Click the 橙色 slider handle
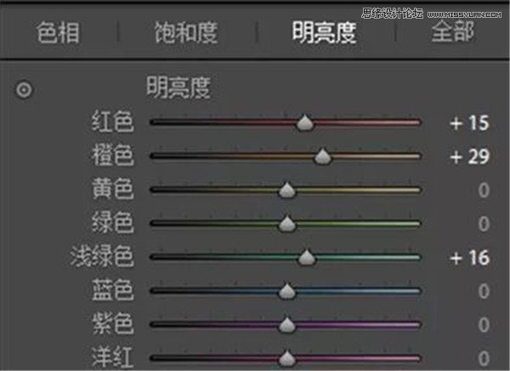Screen dimensions: 510x371 click(322, 157)
